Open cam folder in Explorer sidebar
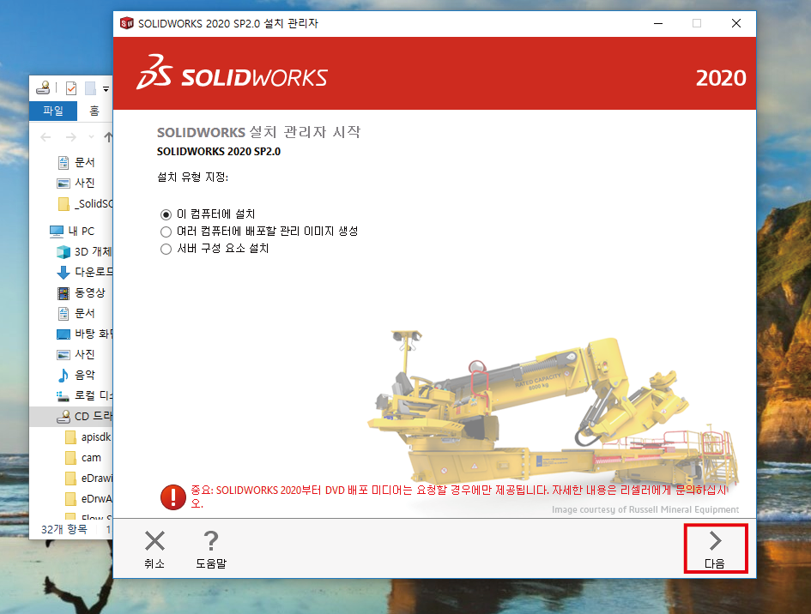 [x=83, y=458]
